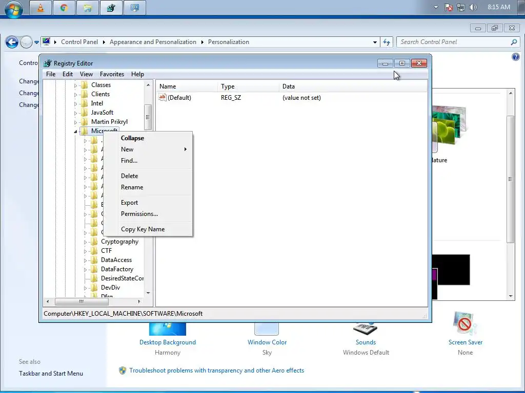Viewport: 525px width, 393px height.
Task: Sort values by the Name column header
Action: [x=187, y=86]
